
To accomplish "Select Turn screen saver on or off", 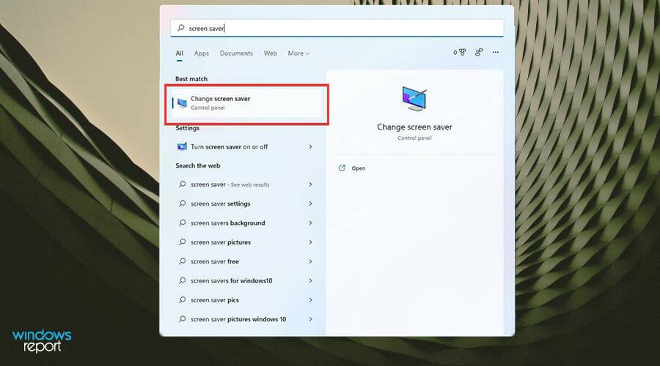I will click(x=246, y=146).
